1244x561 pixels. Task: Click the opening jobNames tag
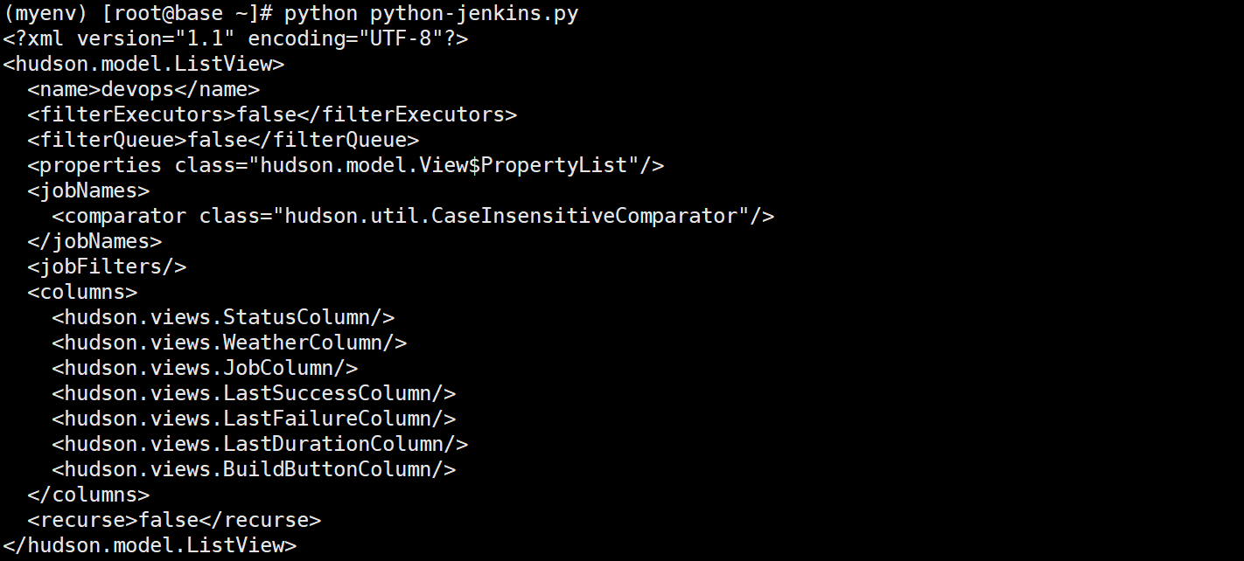[x=88, y=191]
